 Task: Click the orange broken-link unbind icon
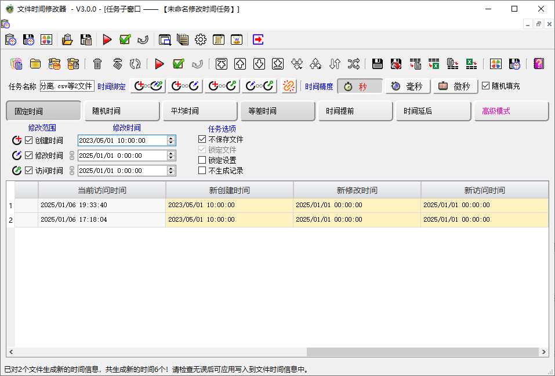289,86
